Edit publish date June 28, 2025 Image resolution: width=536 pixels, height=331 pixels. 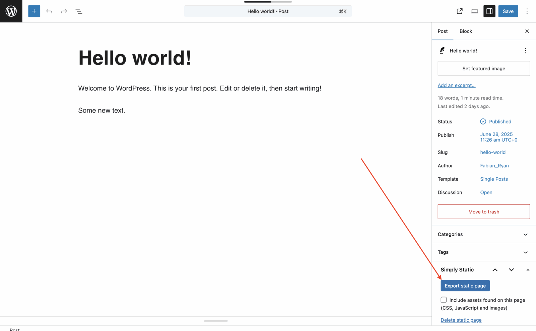click(x=499, y=137)
